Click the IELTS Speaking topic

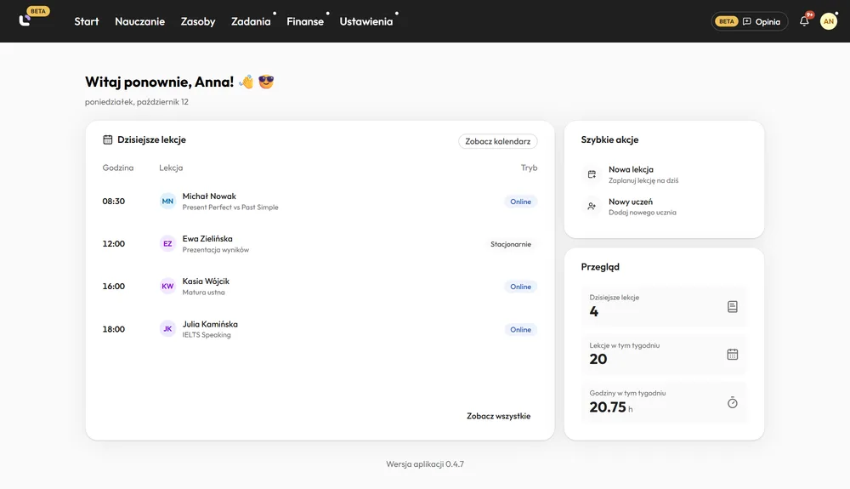[x=207, y=335]
